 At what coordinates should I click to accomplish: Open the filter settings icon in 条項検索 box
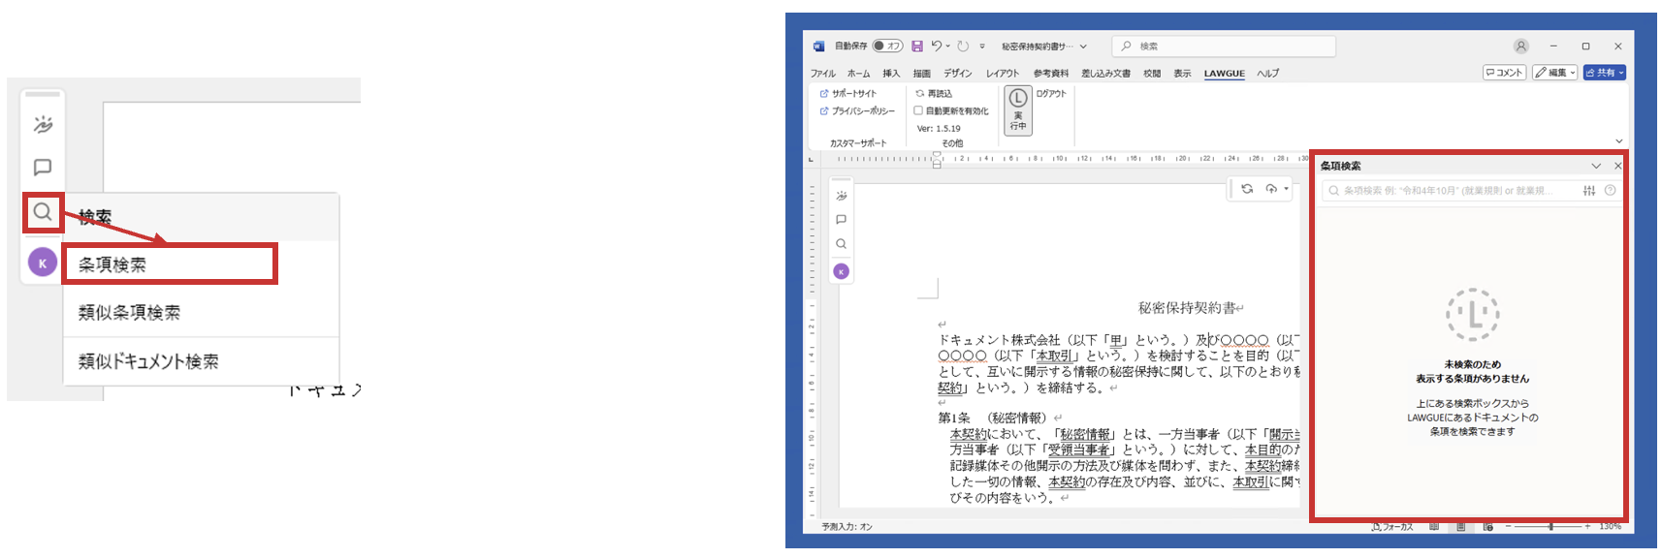[x=1589, y=191]
